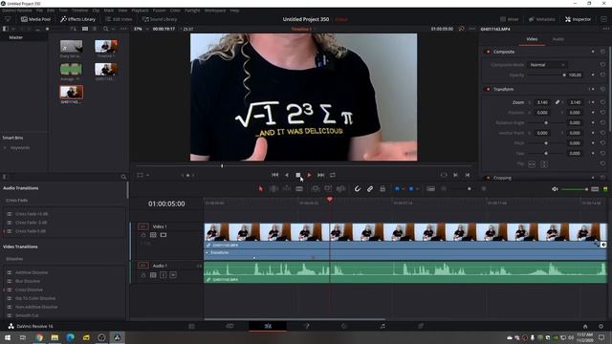
Task: Select the Blade Edit Mode tool
Action: (299, 189)
